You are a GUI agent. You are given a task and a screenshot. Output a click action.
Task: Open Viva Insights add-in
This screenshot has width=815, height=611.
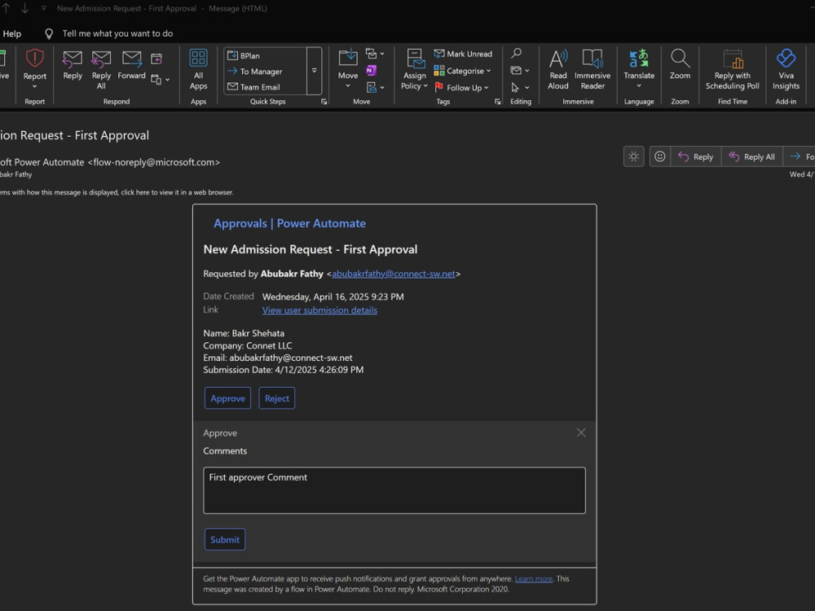coord(785,69)
